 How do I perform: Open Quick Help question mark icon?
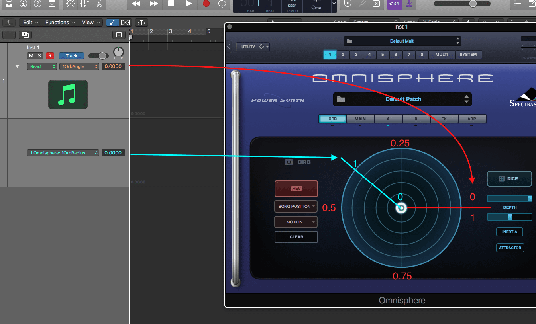coord(37,4)
